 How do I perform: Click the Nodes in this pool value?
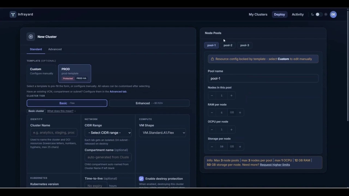pyautogui.click(x=222, y=96)
